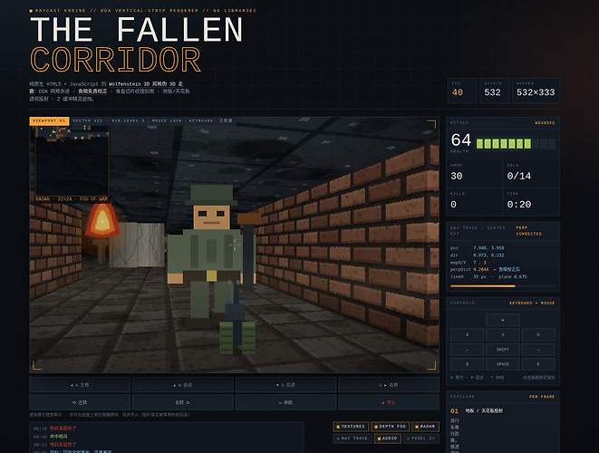
Task: Click the health value 64
Action: (x=461, y=140)
